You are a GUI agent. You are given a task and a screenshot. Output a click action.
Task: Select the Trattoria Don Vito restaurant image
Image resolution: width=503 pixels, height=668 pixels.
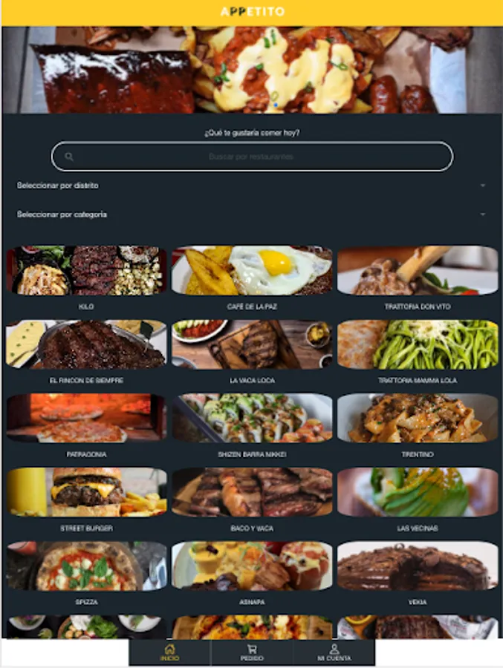pos(418,270)
